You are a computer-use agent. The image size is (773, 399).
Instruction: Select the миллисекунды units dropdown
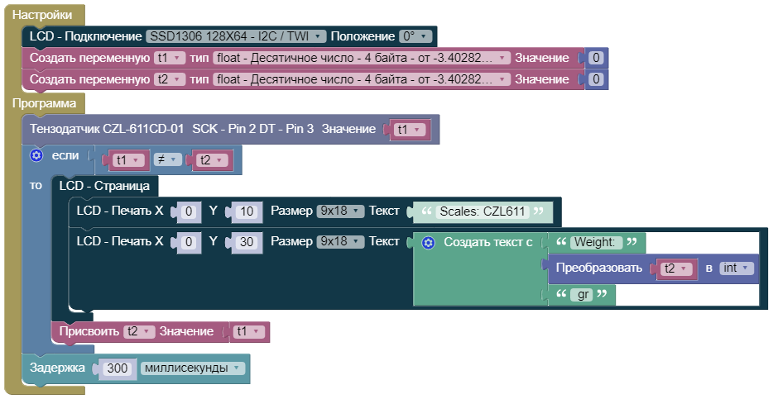point(194,368)
